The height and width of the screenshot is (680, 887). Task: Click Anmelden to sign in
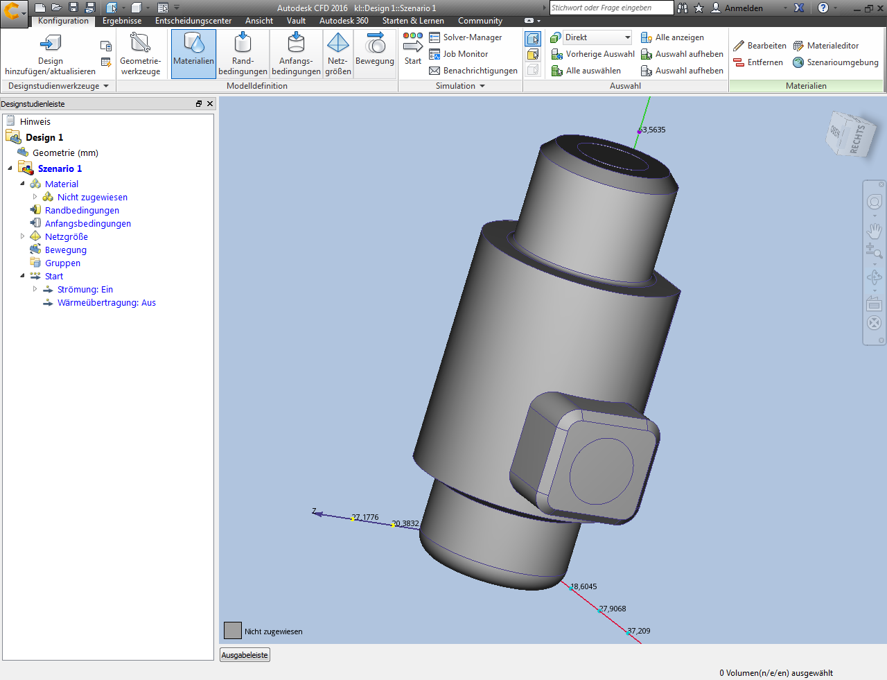(x=737, y=8)
